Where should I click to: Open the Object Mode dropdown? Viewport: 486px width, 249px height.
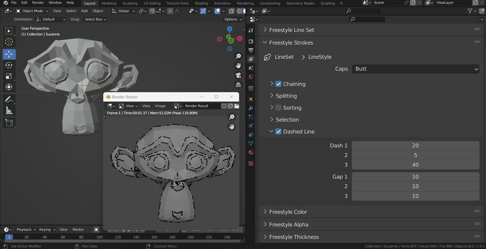point(32,11)
